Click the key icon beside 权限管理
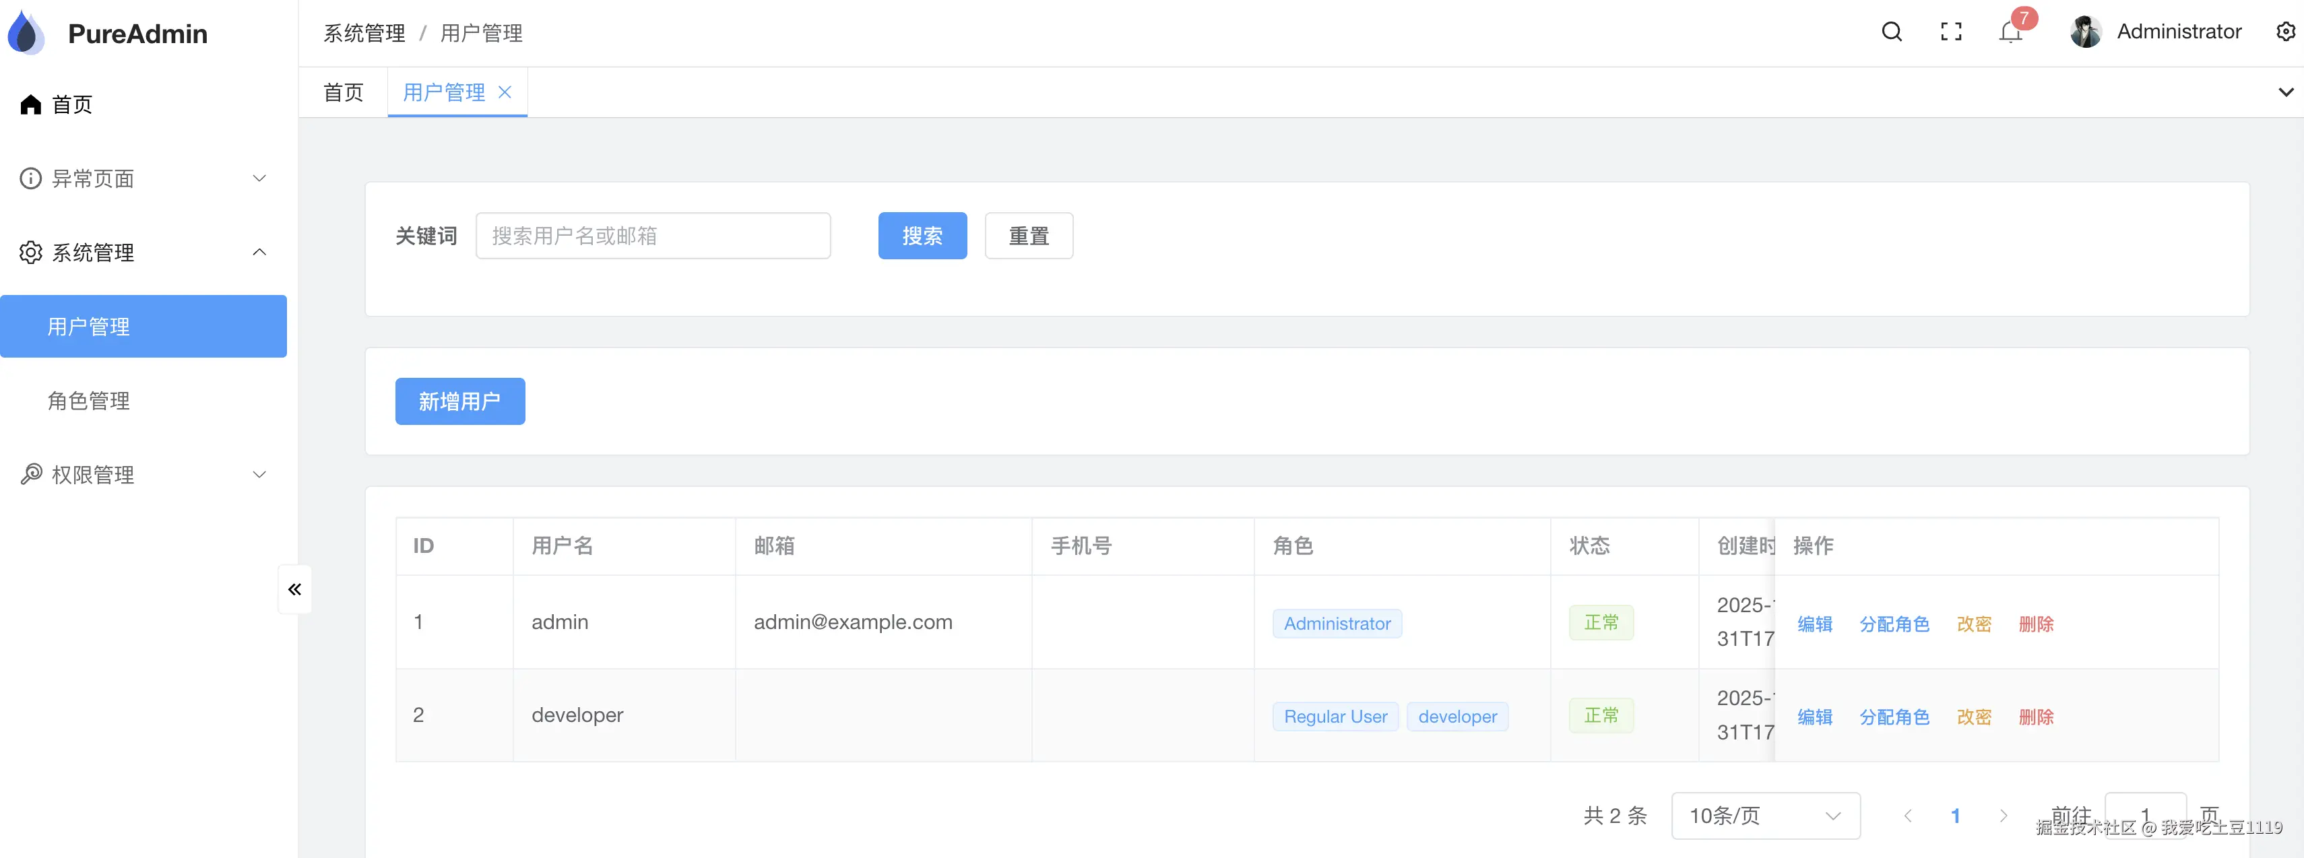 tap(30, 475)
